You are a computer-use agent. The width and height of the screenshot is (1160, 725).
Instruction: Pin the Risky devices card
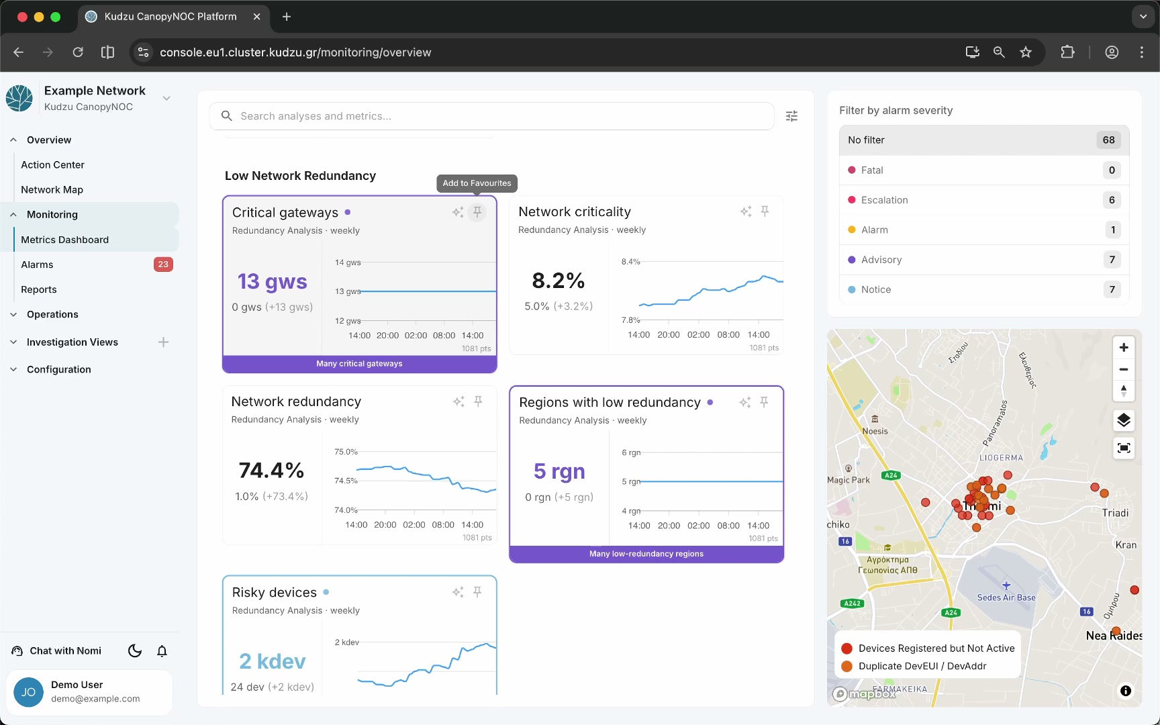(x=477, y=592)
